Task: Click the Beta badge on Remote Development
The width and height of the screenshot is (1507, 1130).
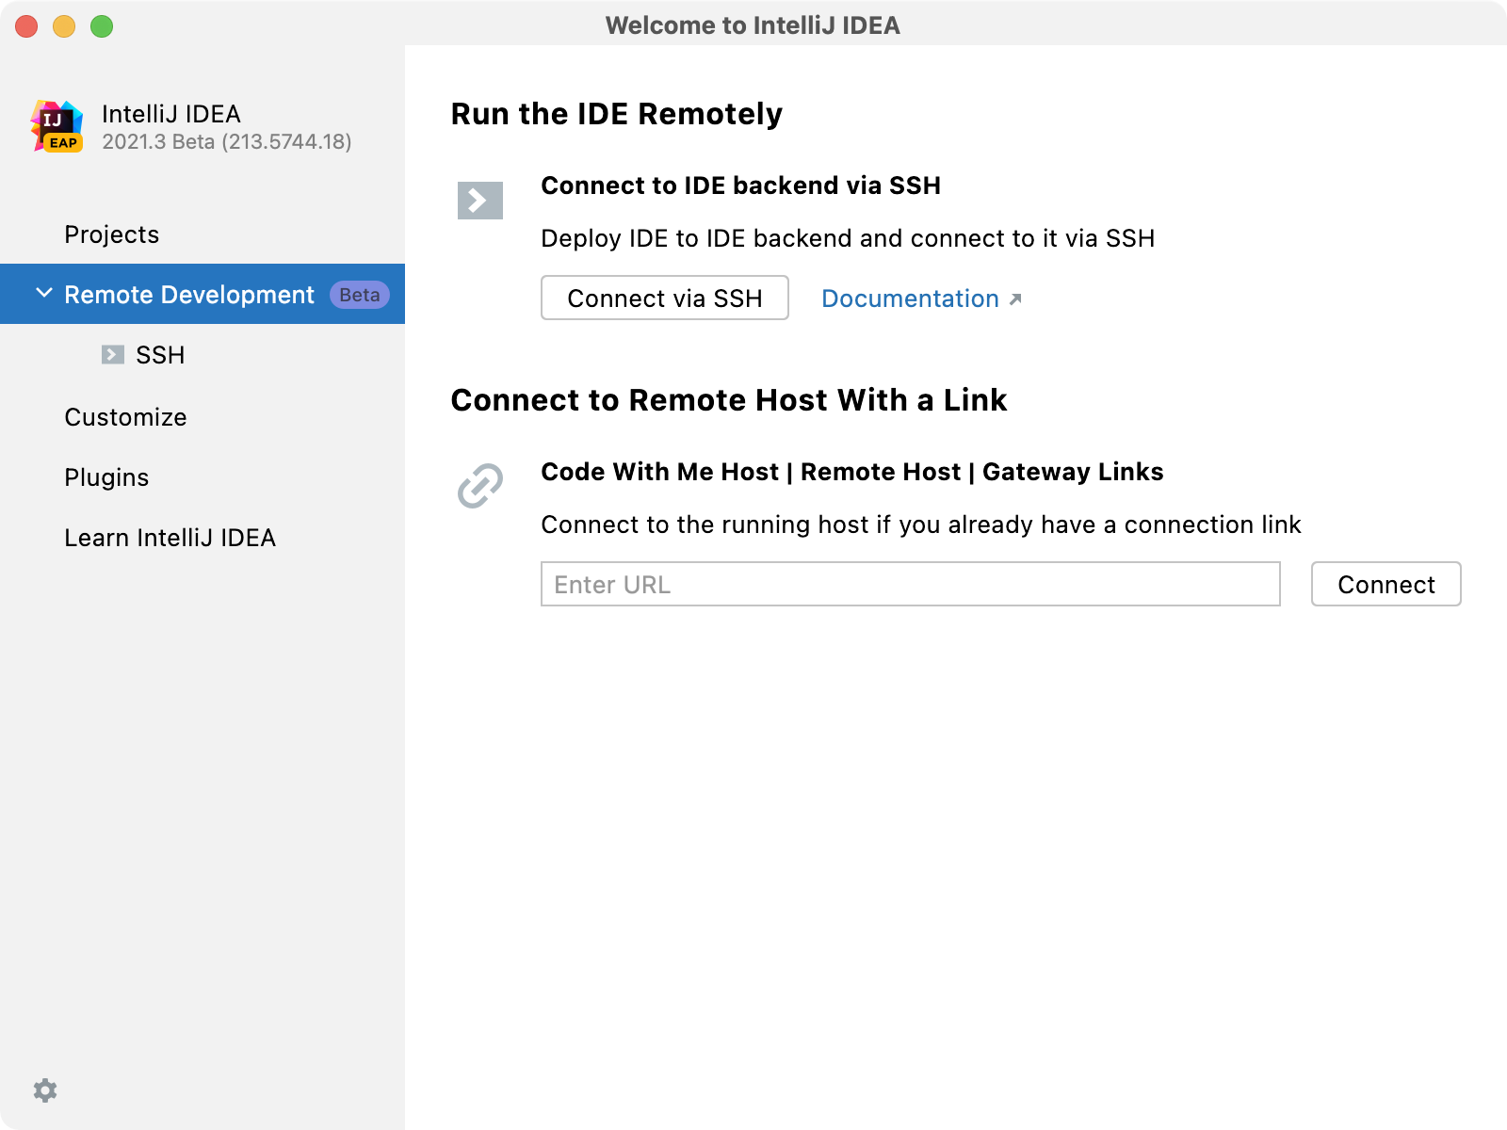Action: coord(359,295)
